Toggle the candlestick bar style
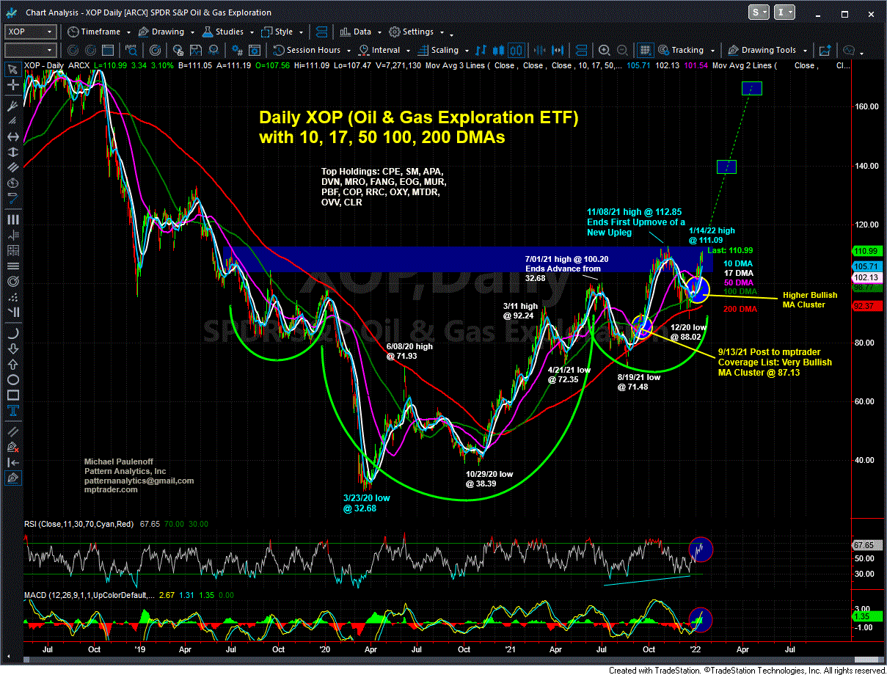887x675 pixels. pyautogui.click(x=498, y=51)
